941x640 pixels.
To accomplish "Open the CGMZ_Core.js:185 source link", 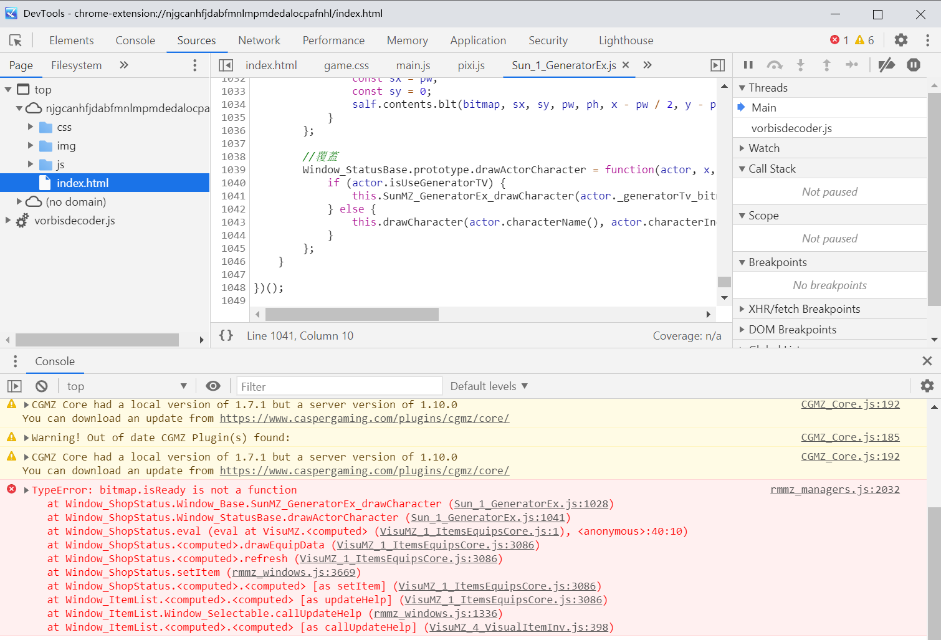I will pyautogui.click(x=851, y=437).
